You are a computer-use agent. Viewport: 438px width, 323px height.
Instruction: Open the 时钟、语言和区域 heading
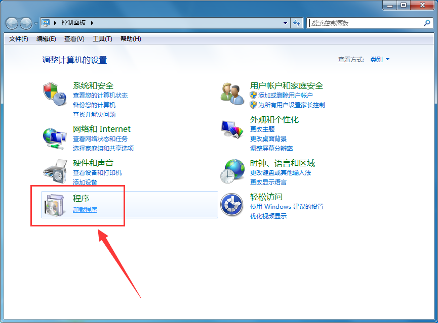[282, 163]
